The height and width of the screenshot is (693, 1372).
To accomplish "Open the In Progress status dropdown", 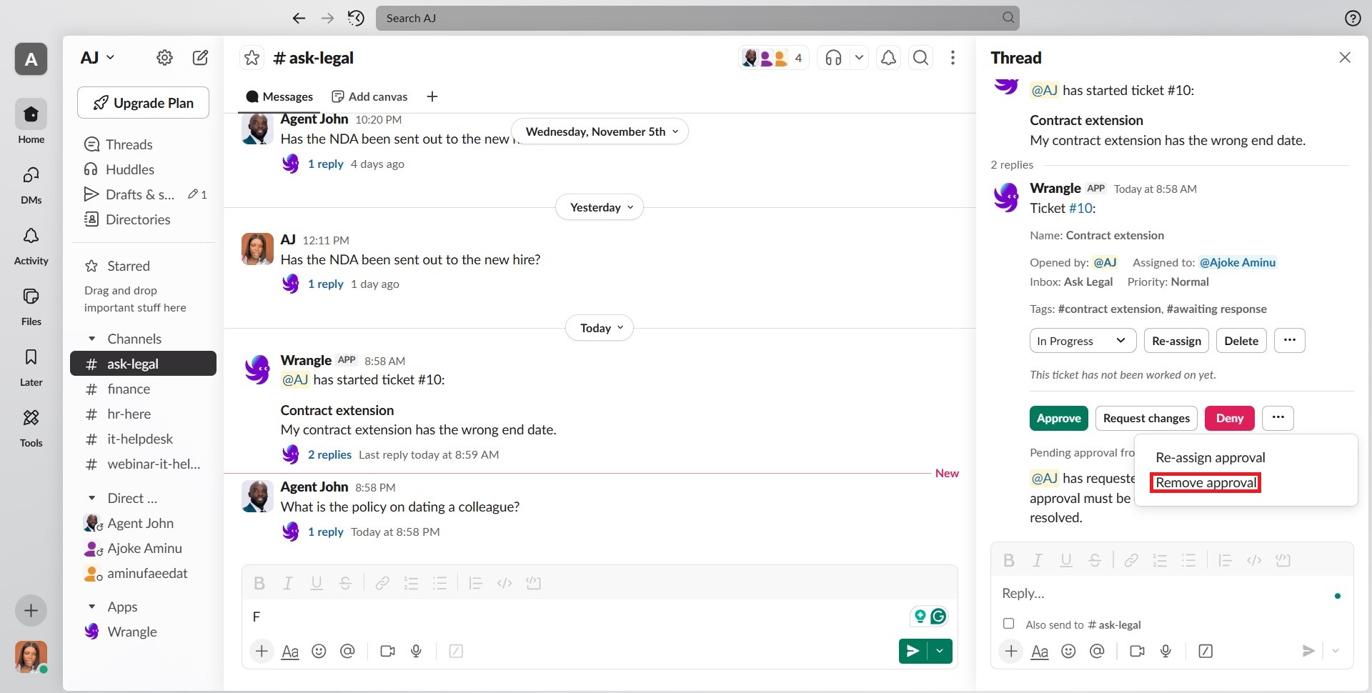I will (x=1080, y=341).
